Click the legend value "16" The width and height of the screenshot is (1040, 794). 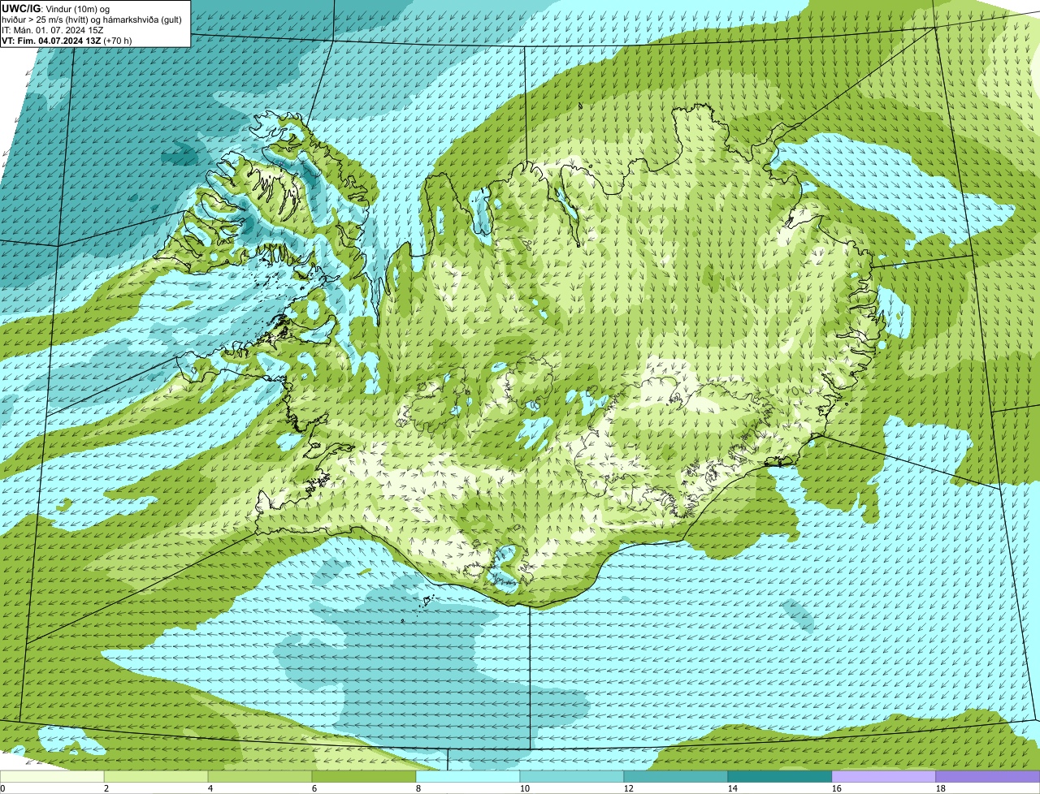[836, 788]
